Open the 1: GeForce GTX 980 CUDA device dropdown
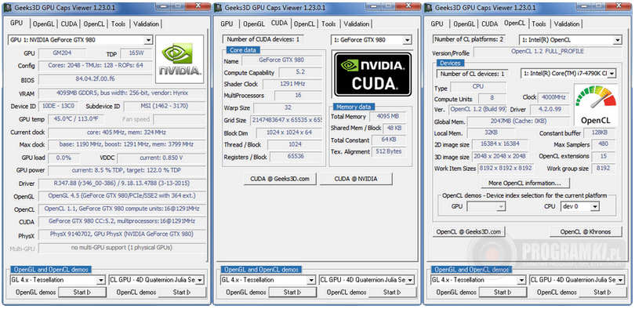 pos(372,40)
